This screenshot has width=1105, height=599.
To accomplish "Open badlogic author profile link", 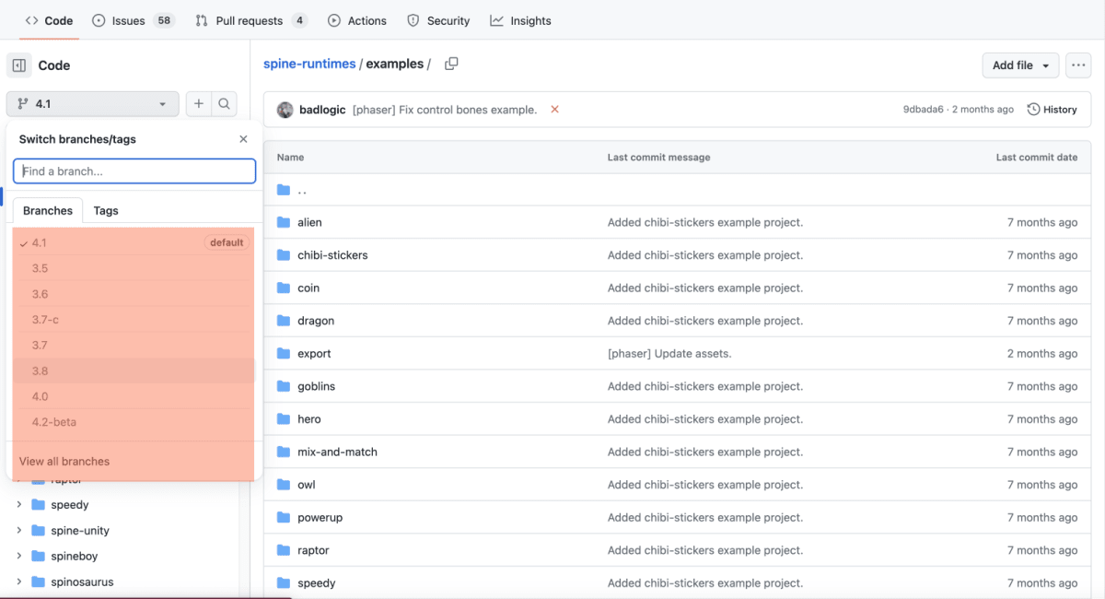I will pos(322,110).
